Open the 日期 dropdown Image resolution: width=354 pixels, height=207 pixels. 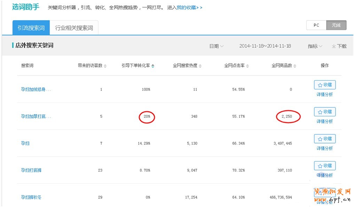click(216, 46)
